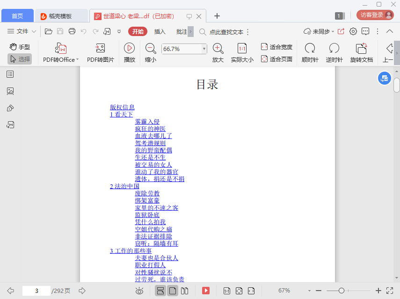
Task: Zoom out using 缩小 icon
Action: (x=151, y=53)
